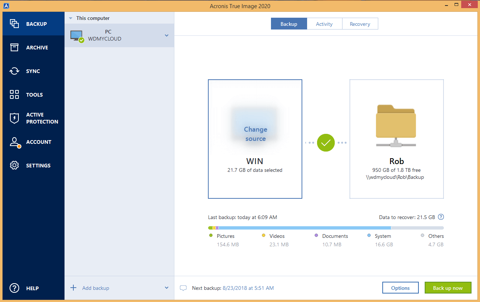
Task: Expand the PC WDMYCLOUD backup chevron
Action: (x=167, y=35)
